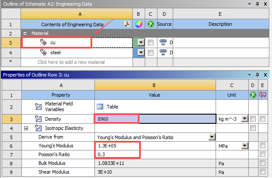This screenshot has width=272, height=178.
Task: Click the Density property icon
Action: 38,119
